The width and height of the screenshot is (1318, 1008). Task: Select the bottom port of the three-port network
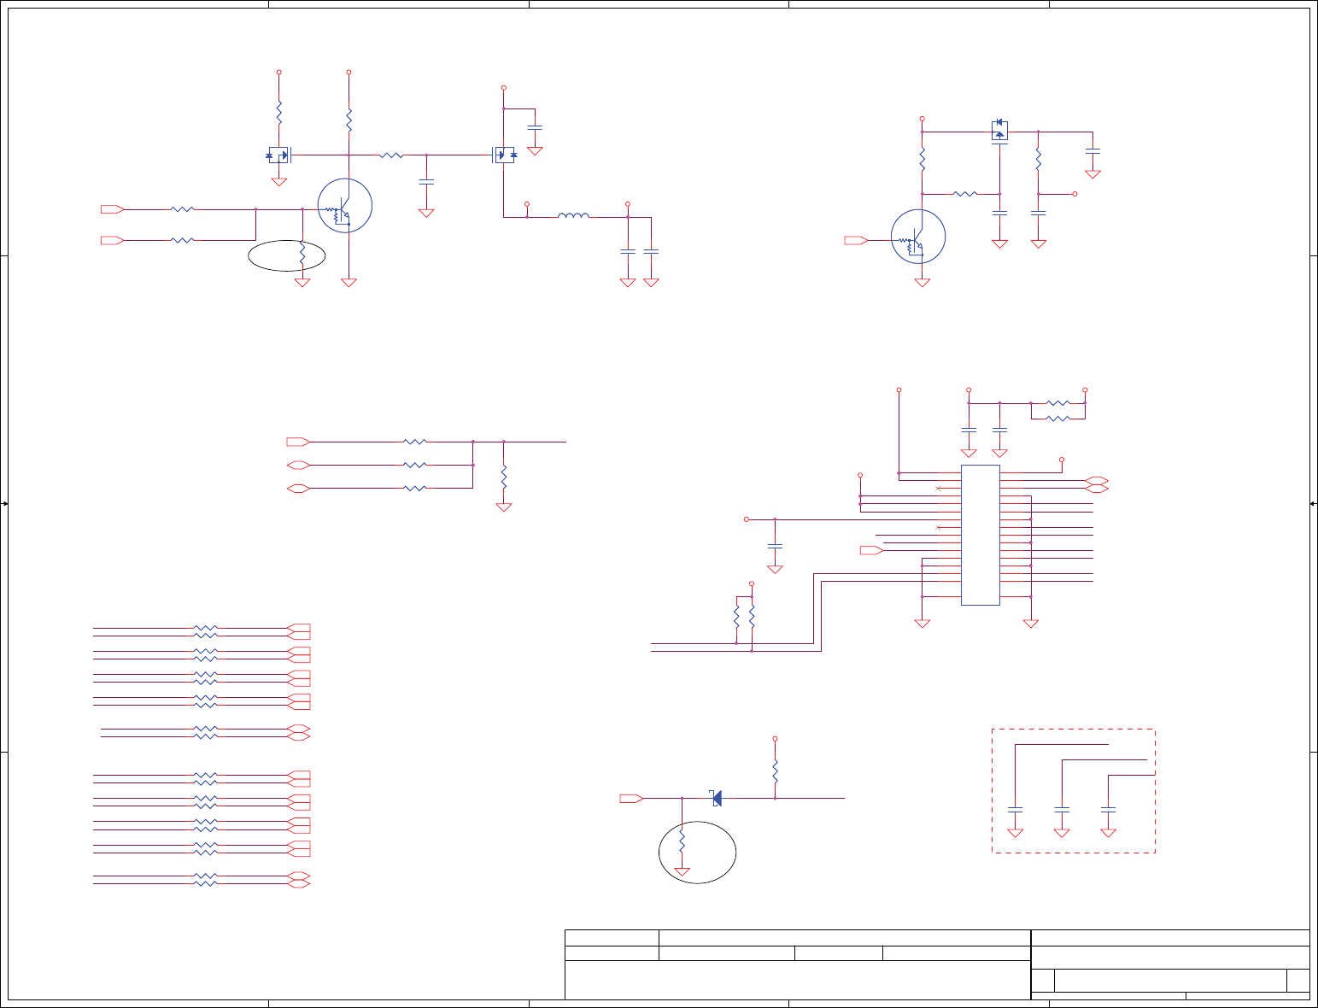point(298,488)
